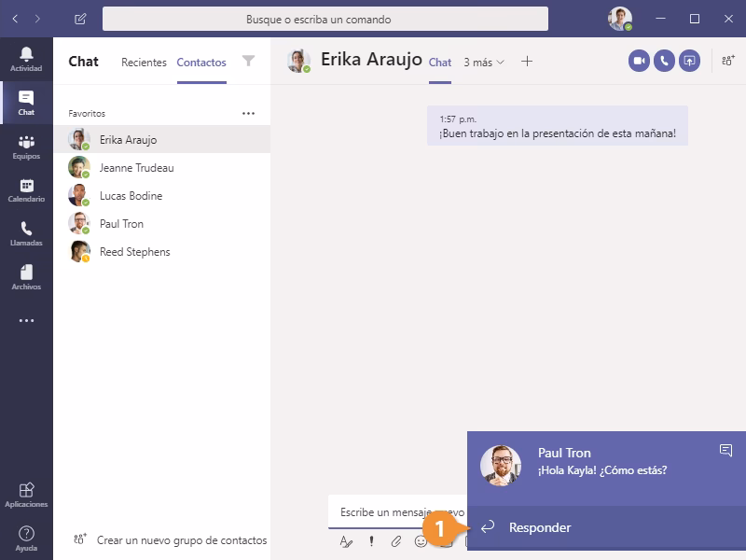This screenshot has width=746, height=560.
Task: Open the profile avatar menu
Action: [x=619, y=19]
